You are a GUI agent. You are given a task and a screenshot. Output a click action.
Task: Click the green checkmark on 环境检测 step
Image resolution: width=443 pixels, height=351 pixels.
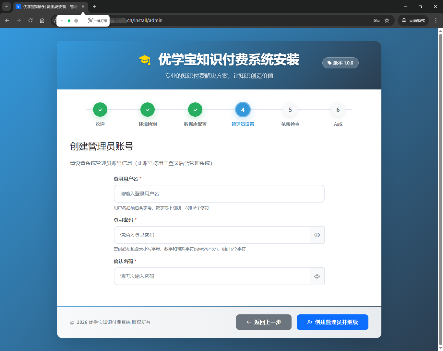(148, 110)
